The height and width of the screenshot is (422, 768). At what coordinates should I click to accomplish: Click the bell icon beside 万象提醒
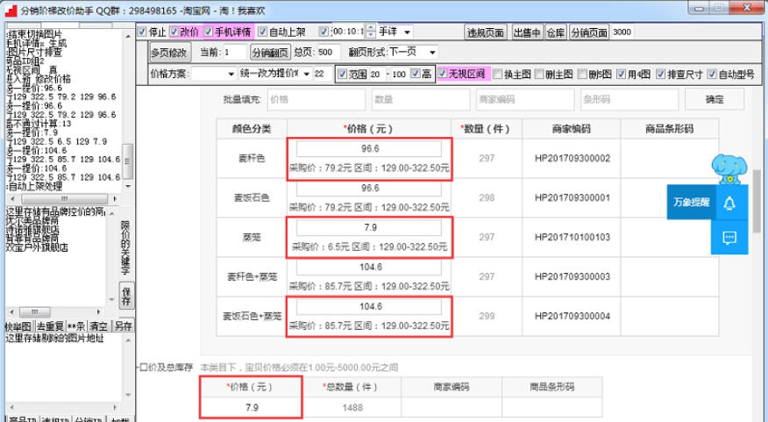(x=729, y=203)
